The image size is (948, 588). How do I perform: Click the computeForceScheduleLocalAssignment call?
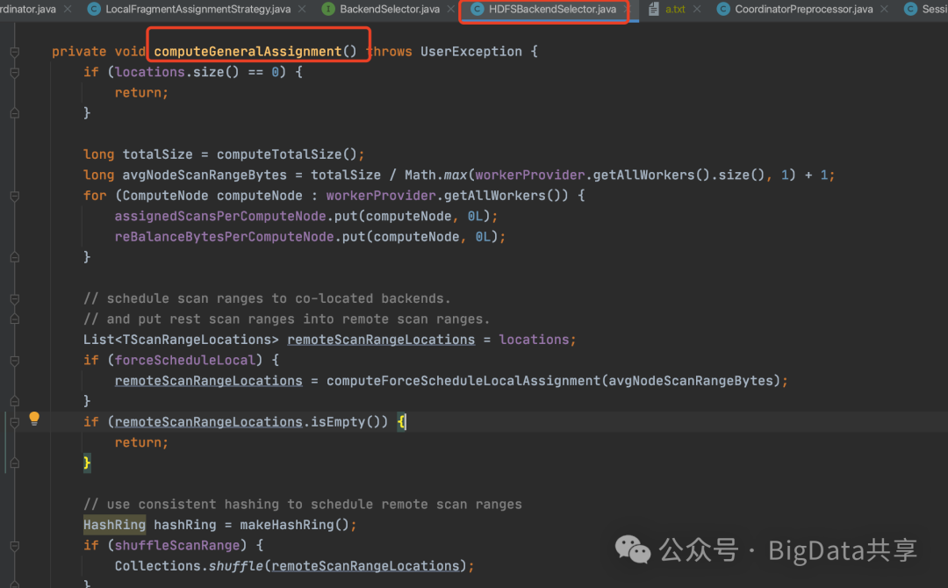coord(463,381)
